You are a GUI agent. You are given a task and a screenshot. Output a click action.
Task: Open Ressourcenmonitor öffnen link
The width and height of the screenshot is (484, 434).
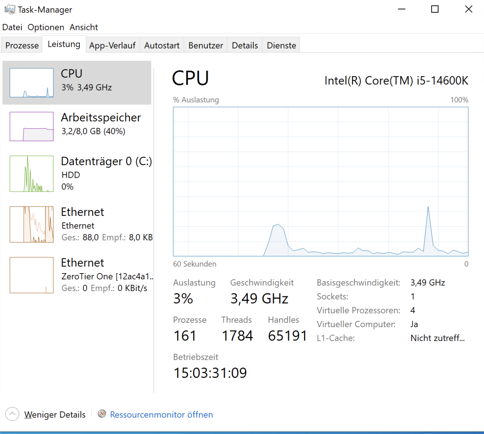[162, 414]
